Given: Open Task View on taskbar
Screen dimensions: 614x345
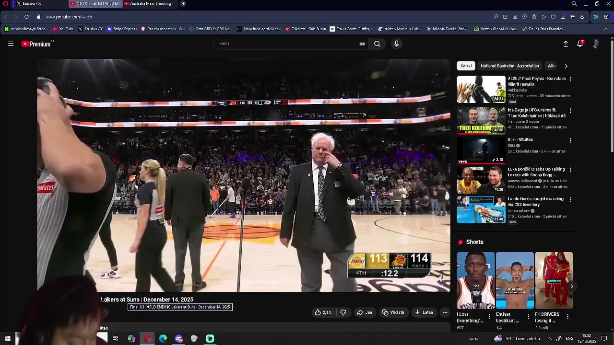Looking at the screenshot, I should point(115,339).
